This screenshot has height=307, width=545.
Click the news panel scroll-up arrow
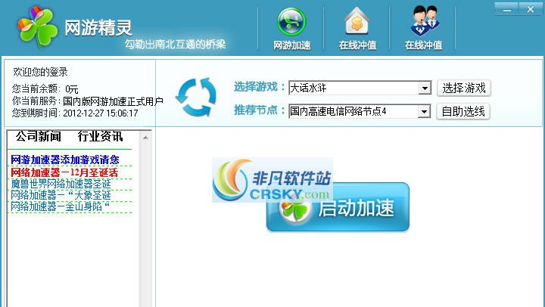point(145,138)
